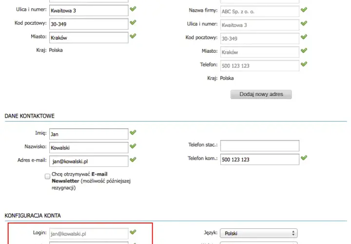This screenshot has width=351, height=244.
Task: Click green checkmark beside left Kod pocztowy
Action: click(133, 22)
